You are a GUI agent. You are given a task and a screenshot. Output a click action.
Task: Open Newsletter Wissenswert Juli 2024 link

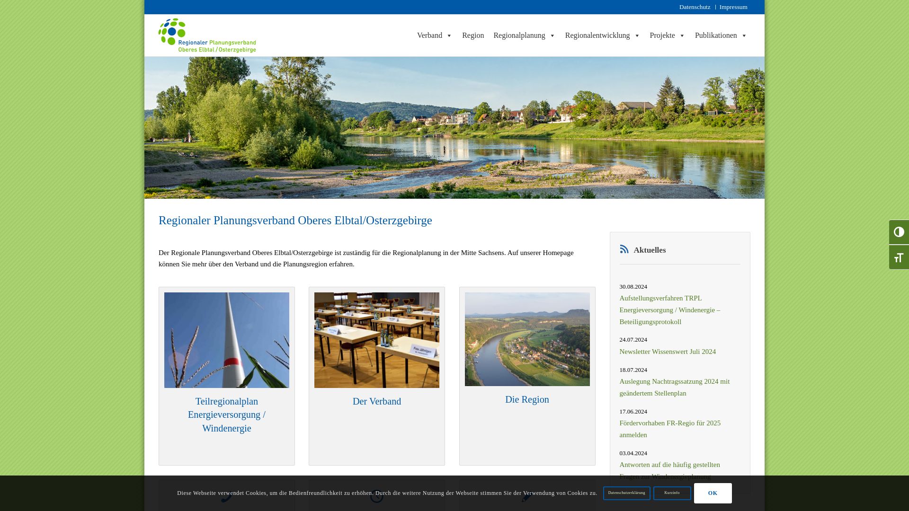tap(668, 352)
